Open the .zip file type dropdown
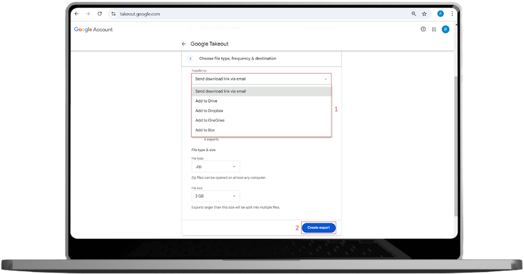The height and width of the screenshot is (274, 524). coord(215,167)
